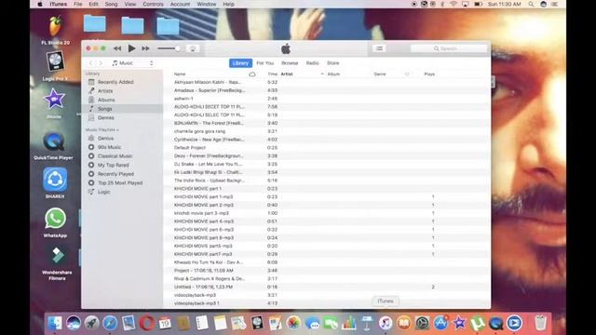
Task: Select Albums in the library sidebar
Action: pyautogui.click(x=106, y=100)
